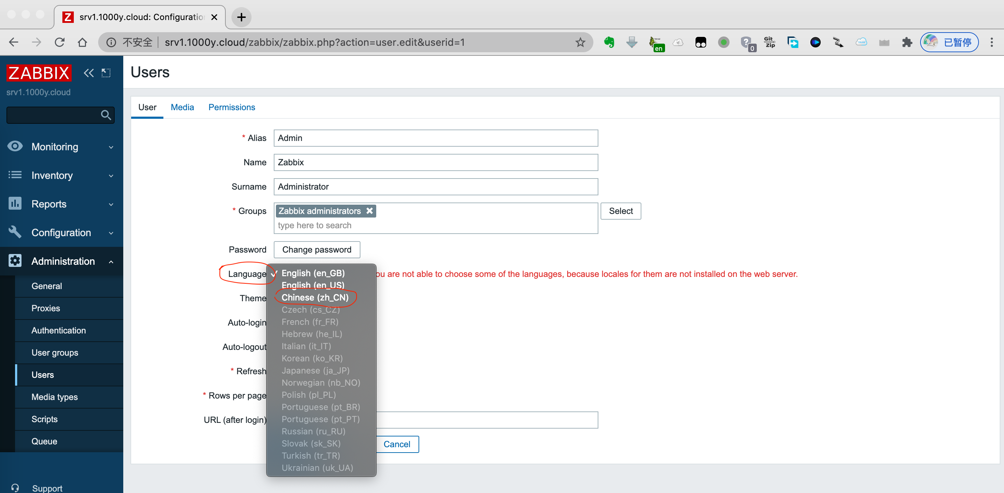Remove Zabbix administrators group tag
Viewport: 1004px width, 493px height.
coord(369,210)
